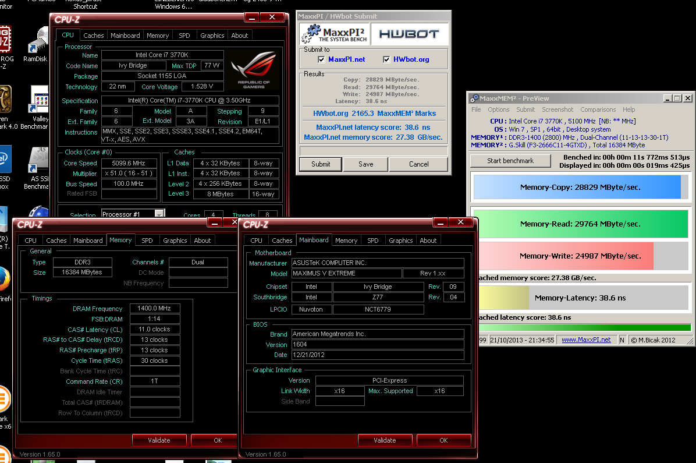Screen dimensions: 696x463
Task: Click Save in the HWbot Submit dialog
Action: [x=366, y=164]
